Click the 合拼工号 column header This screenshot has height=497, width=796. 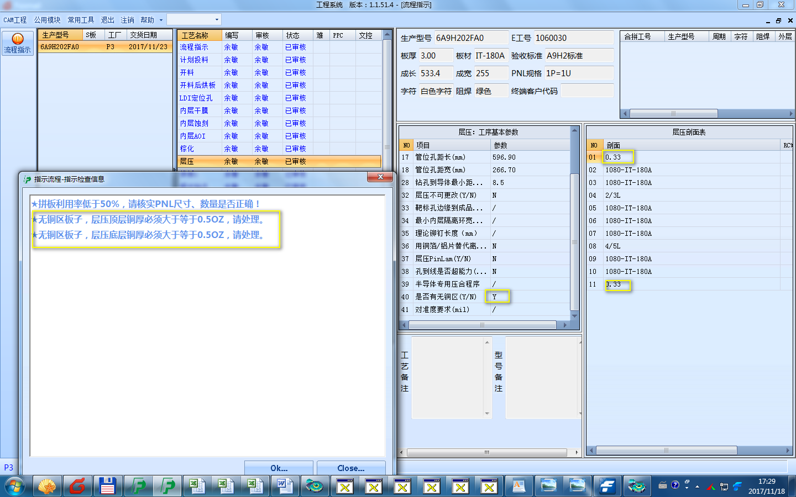point(642,36)
